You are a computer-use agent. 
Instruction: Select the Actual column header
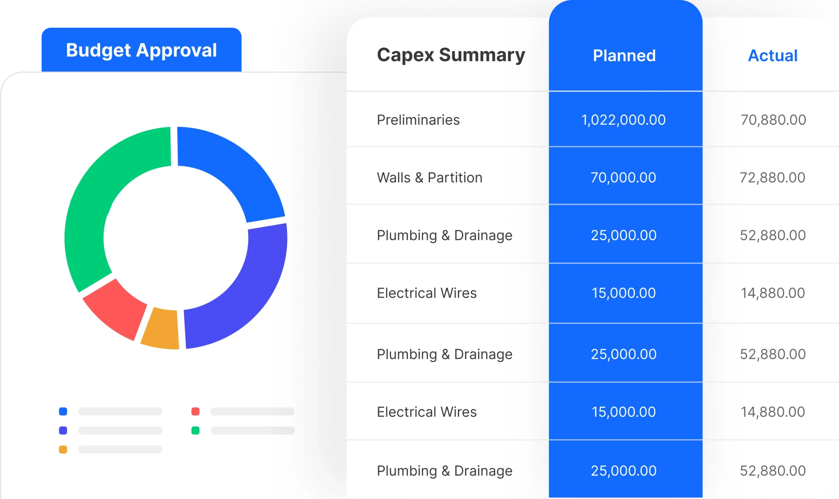pyautogui.click(x=773, y=55)
